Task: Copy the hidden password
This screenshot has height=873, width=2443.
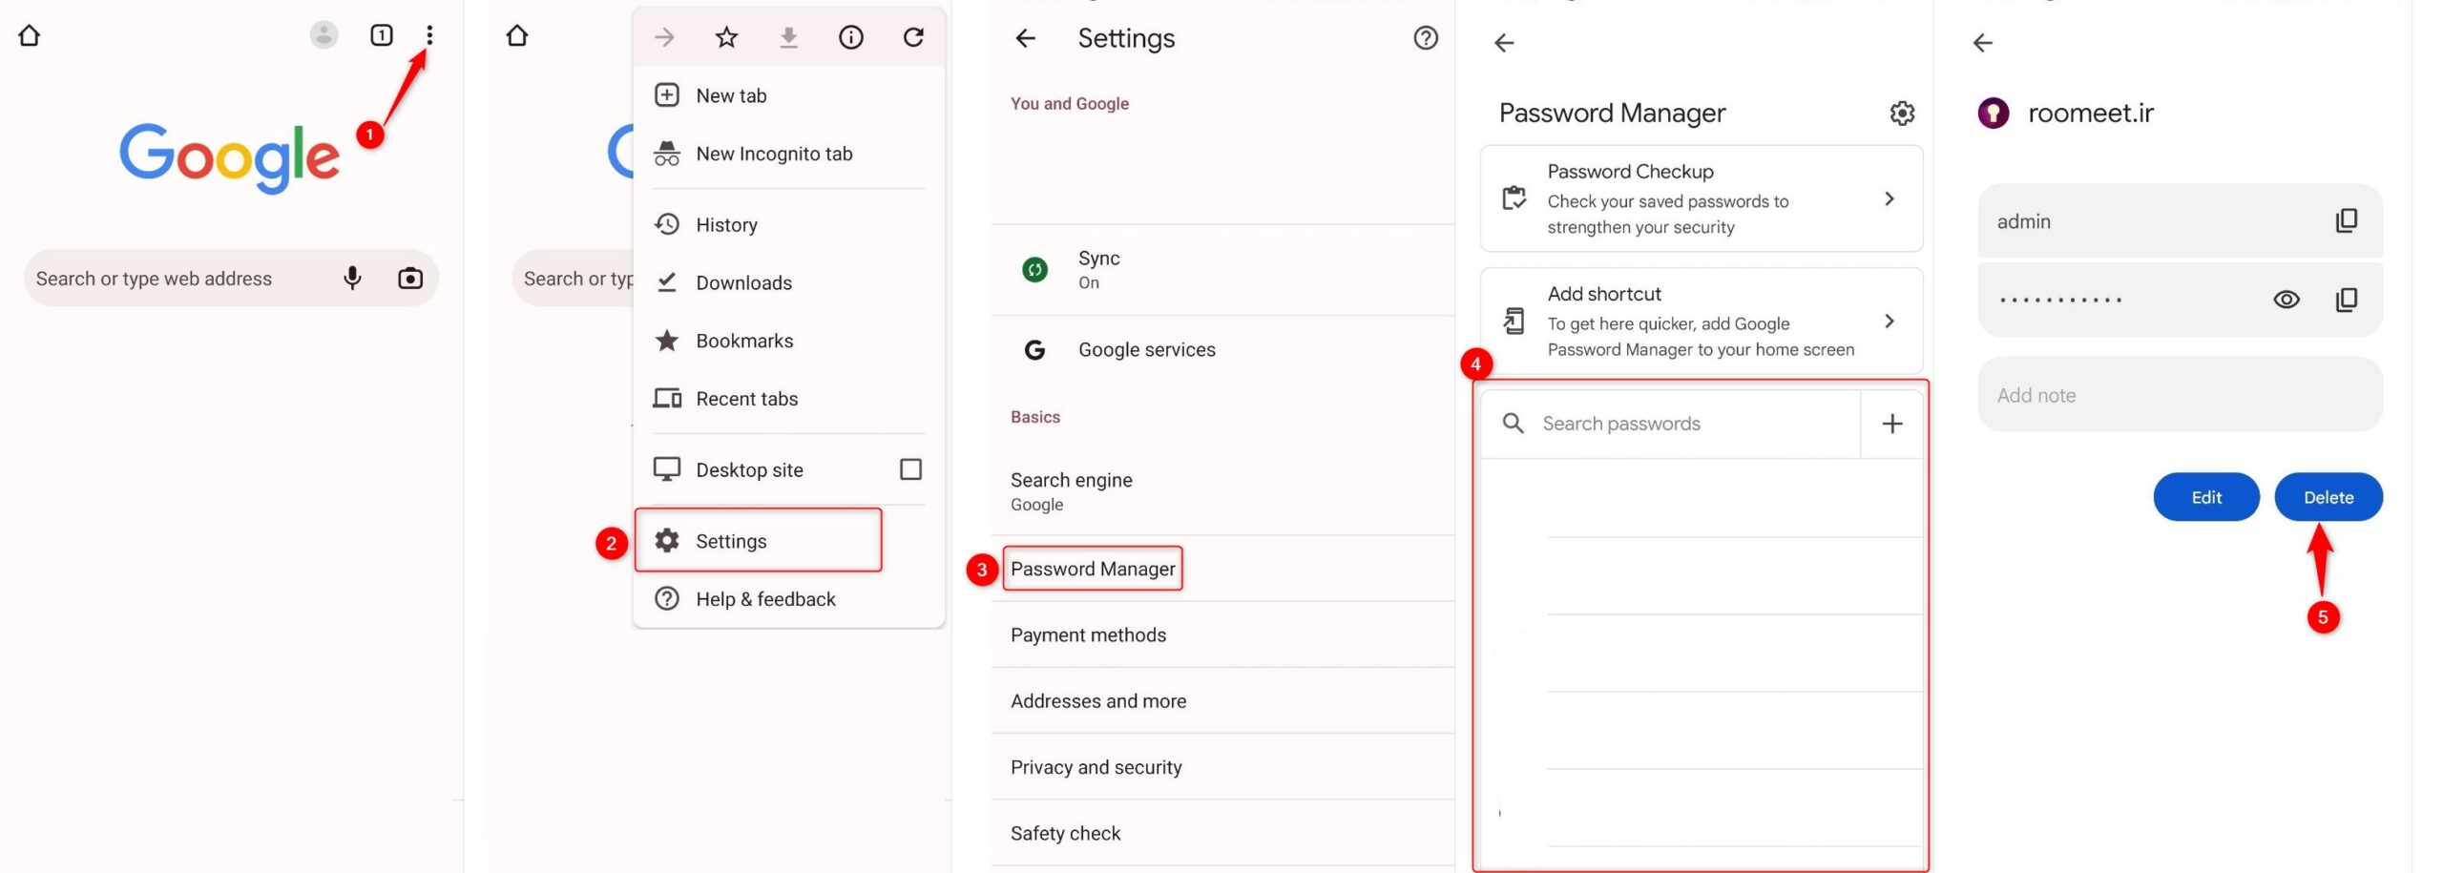Action: (x=2346, y=300)
